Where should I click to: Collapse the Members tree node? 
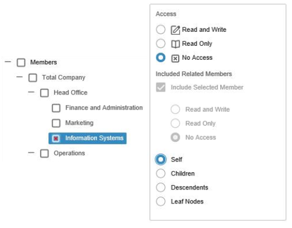[8, 61]
